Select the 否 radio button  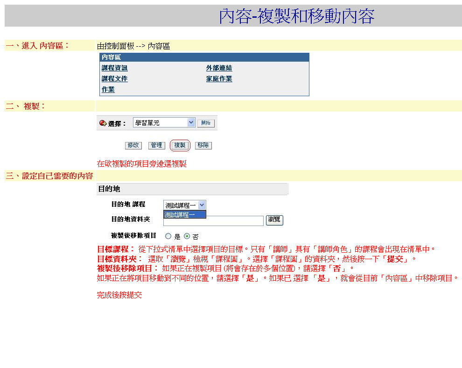point(187,236)
